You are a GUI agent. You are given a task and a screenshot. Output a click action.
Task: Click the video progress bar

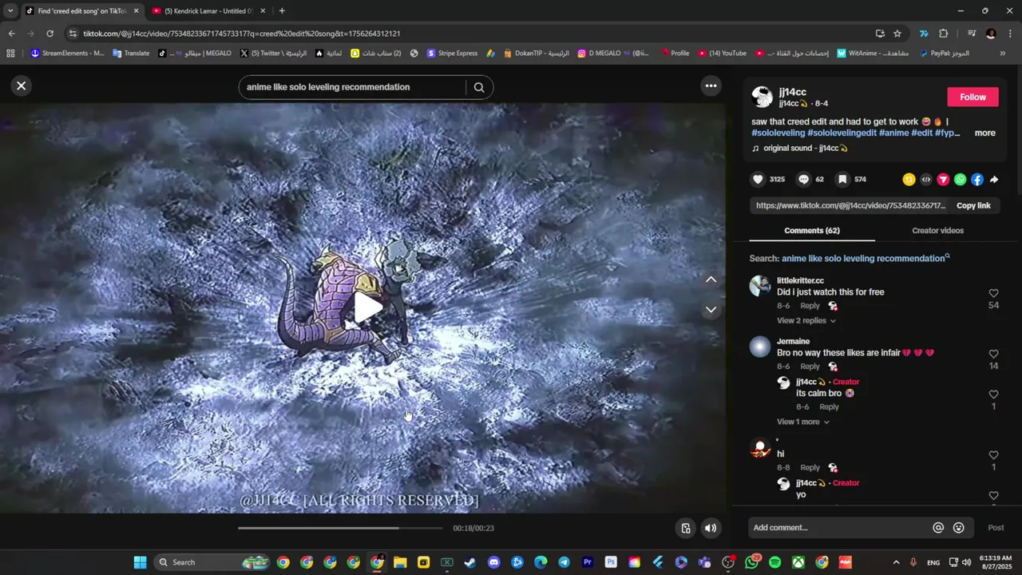[x=340, y=528]
